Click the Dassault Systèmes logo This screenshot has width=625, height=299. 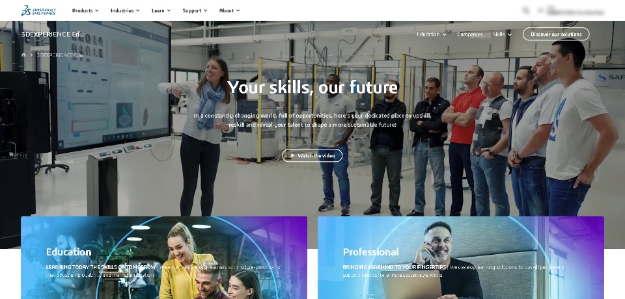(x=38, y=11)
